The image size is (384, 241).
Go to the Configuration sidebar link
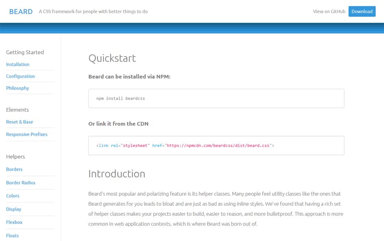pos(20,76)
